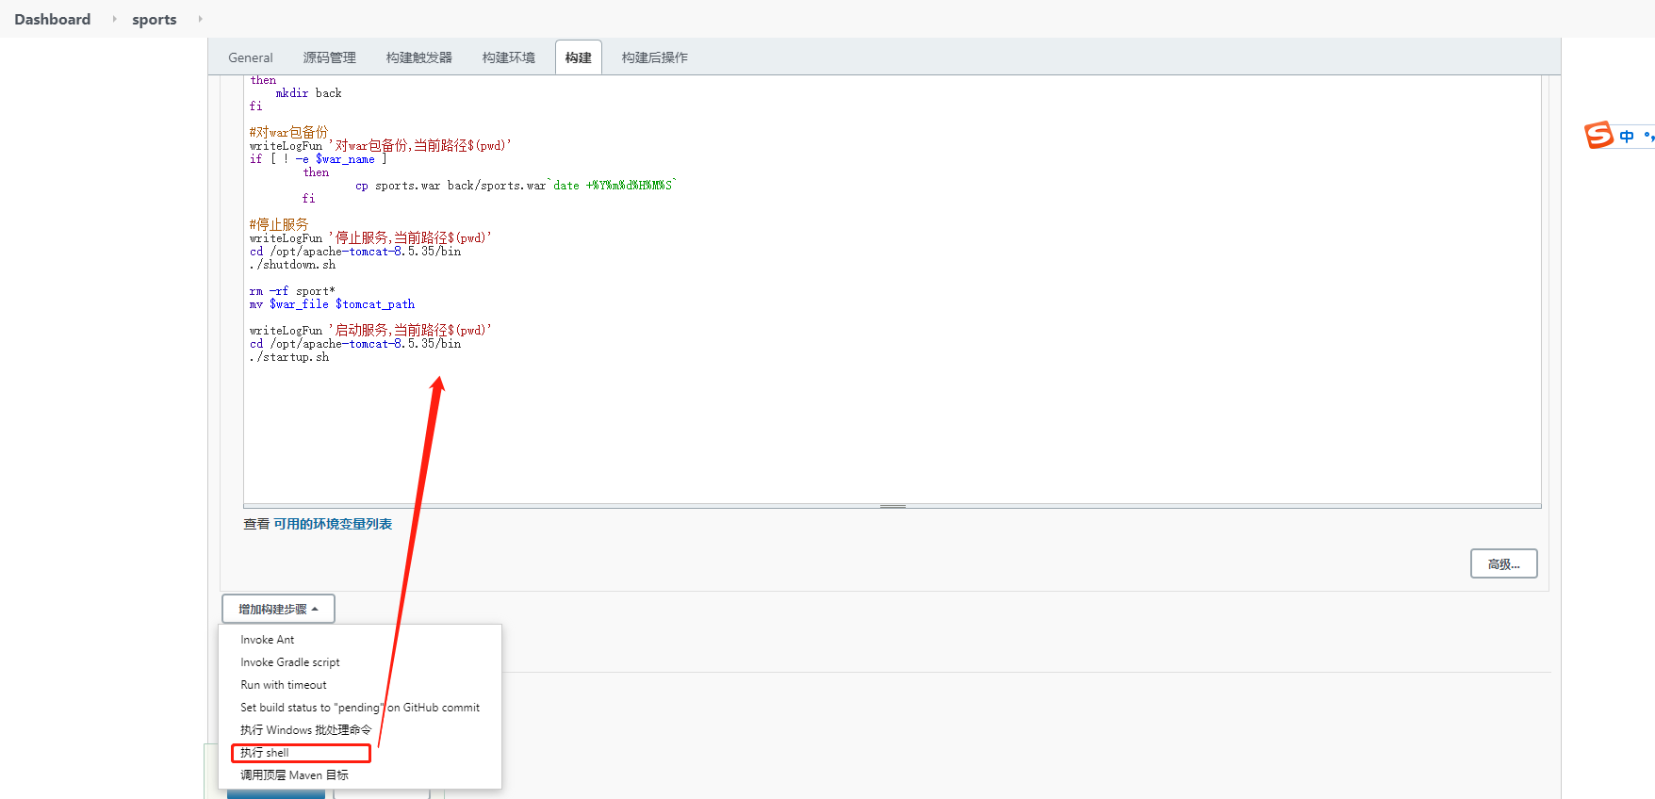Switch to the General tab
Screen dimensions: 1655x799
(x=251, y=57)
